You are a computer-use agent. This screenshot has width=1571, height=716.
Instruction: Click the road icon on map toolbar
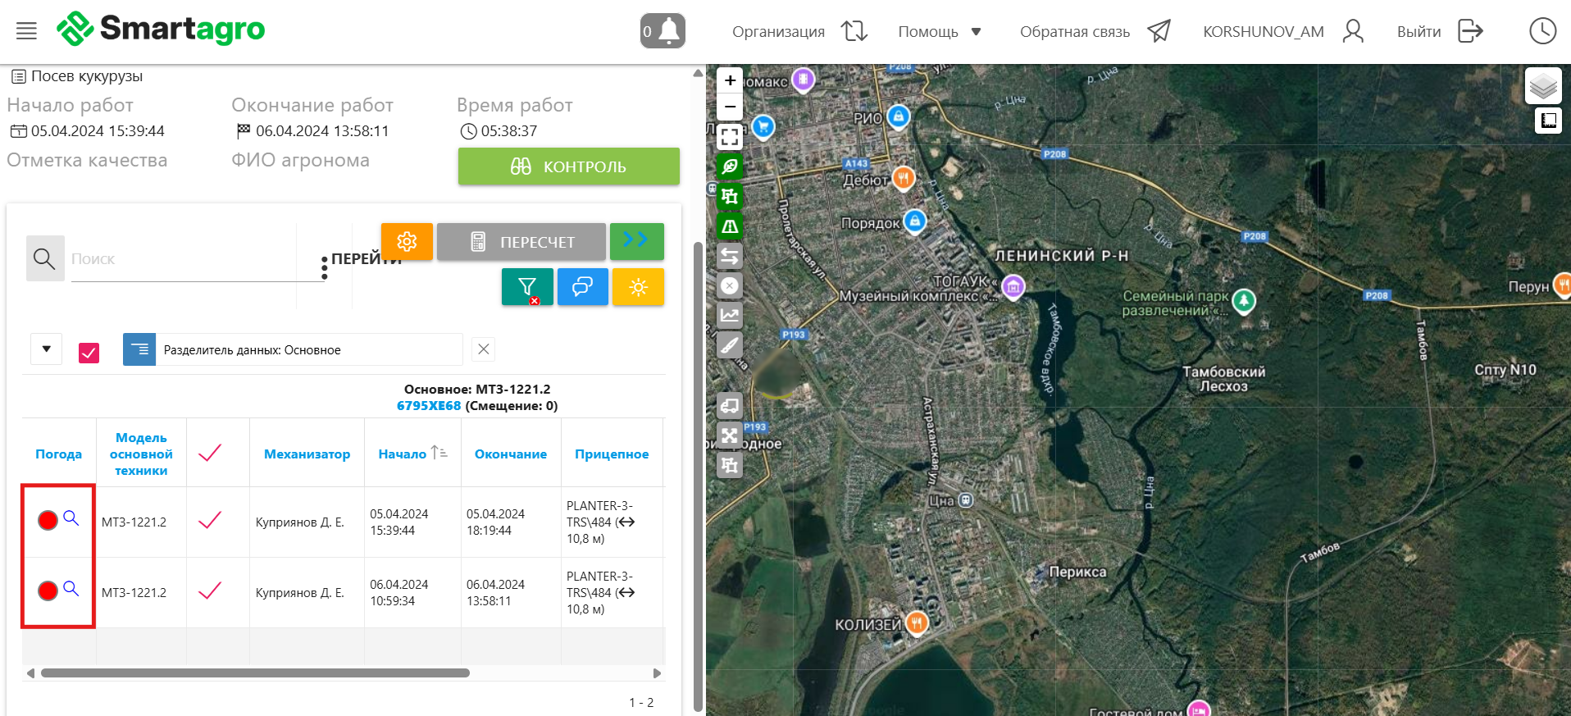[x=729, y=226]
